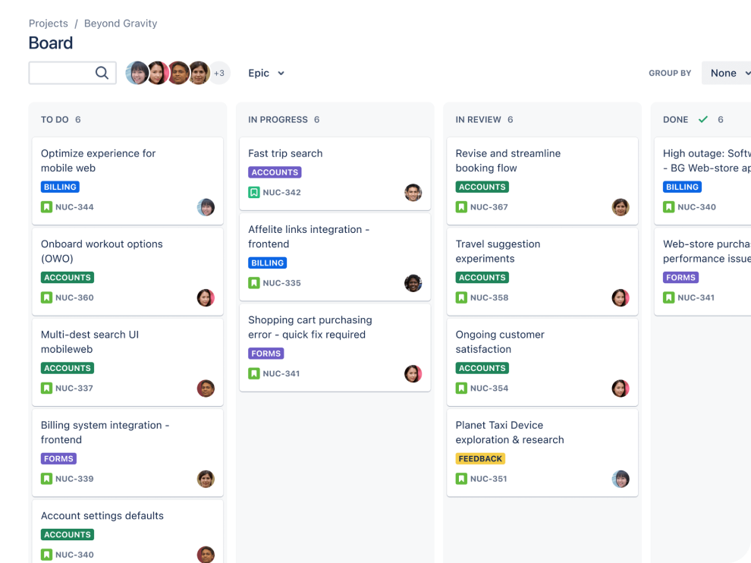Click the green checkmark in Done column header
The width and height of the screenshot is (751, 563).
pyautogui.click(x=703, y=120)
